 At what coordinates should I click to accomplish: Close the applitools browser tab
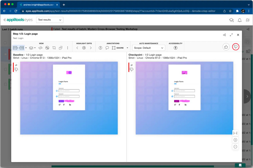click(x=57, y=5)
